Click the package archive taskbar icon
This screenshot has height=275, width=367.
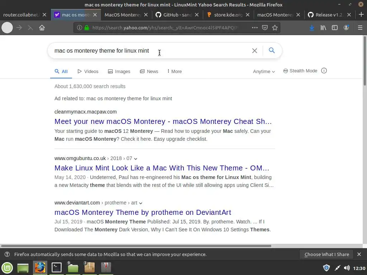pyautogui.click(x=89, y=268)
